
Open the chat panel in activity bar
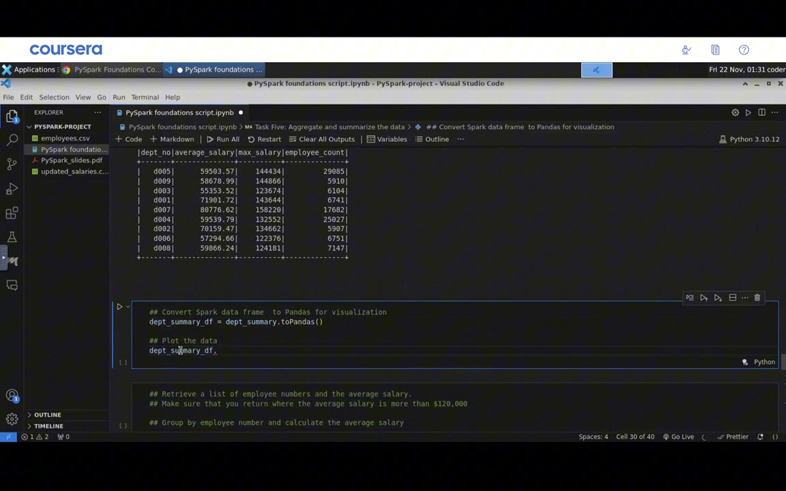click(x=12, y=285)
